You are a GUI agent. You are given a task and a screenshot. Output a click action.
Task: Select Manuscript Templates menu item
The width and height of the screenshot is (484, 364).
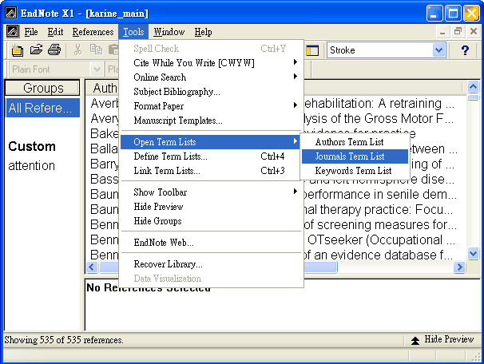(211, 121)
